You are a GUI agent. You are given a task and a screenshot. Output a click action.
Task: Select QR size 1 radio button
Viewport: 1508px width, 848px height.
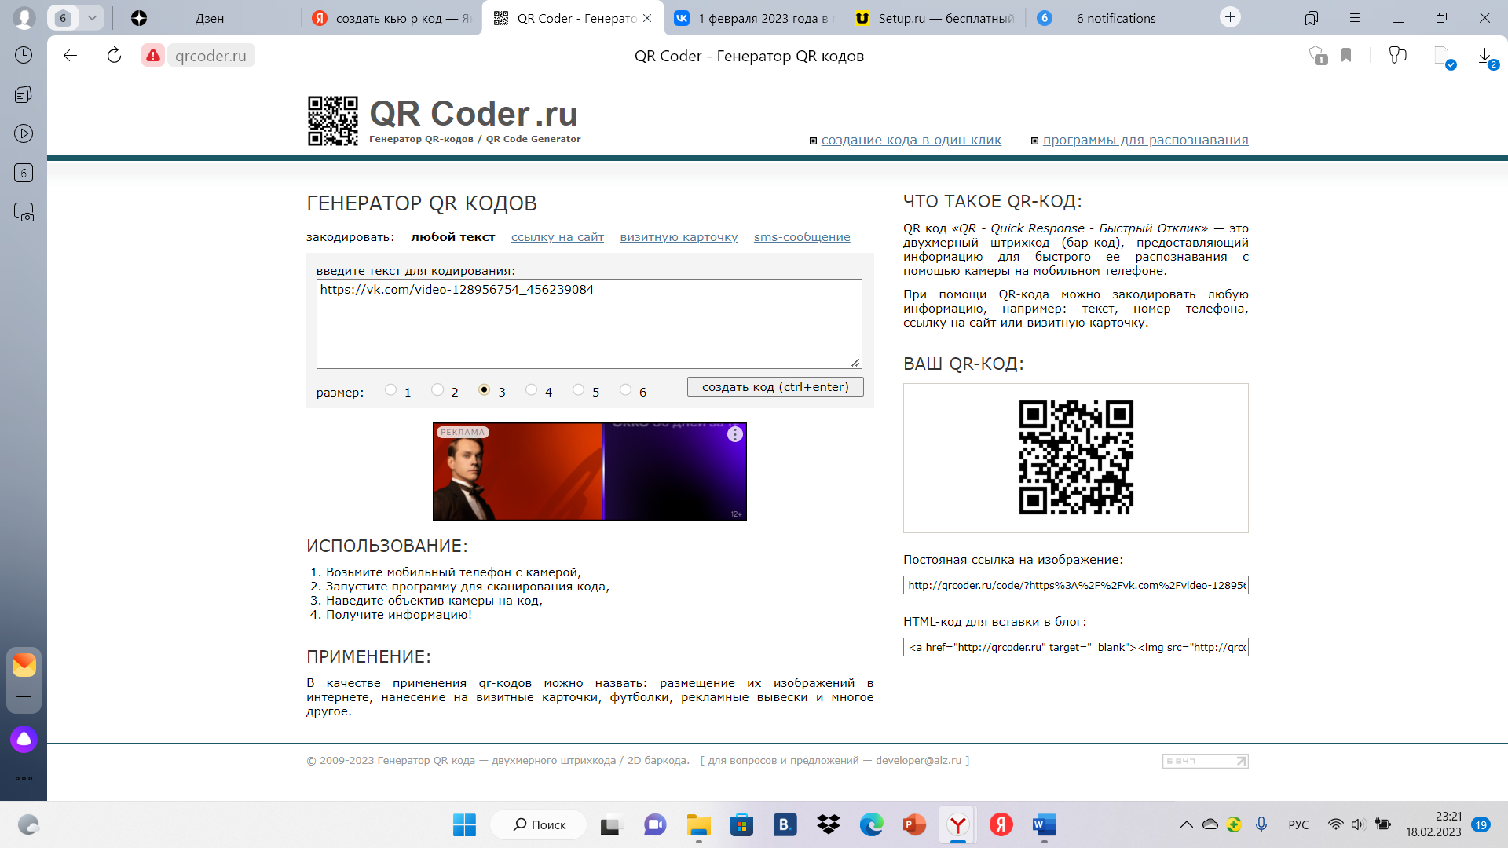391,389
